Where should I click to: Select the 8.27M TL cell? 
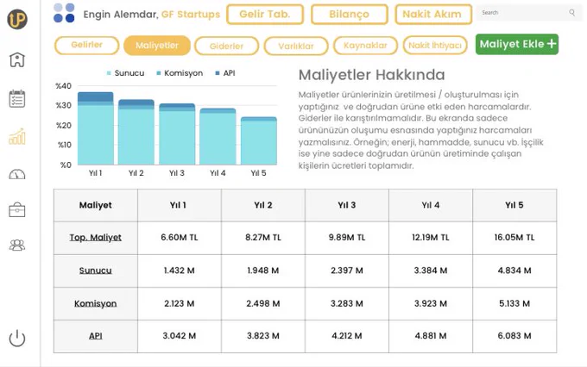coord(263,238)
